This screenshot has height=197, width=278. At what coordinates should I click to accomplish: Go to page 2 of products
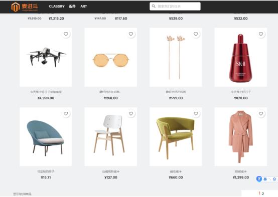pos(263,193)
